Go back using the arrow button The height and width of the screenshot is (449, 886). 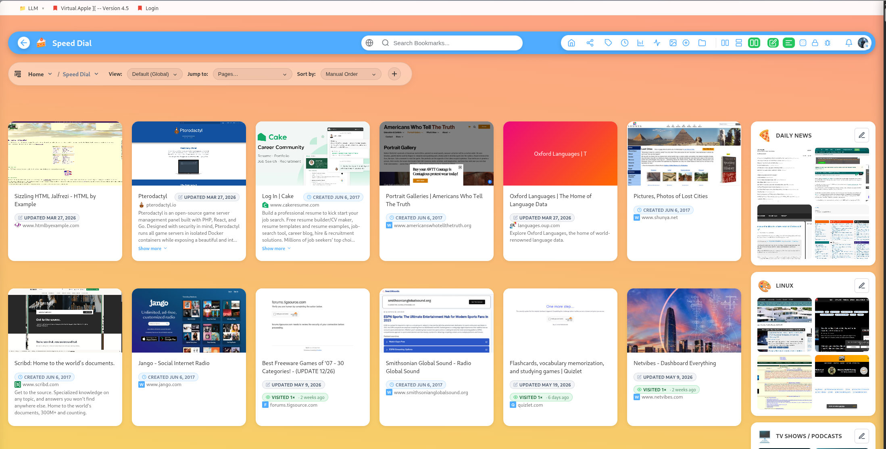tap(24, 43)
